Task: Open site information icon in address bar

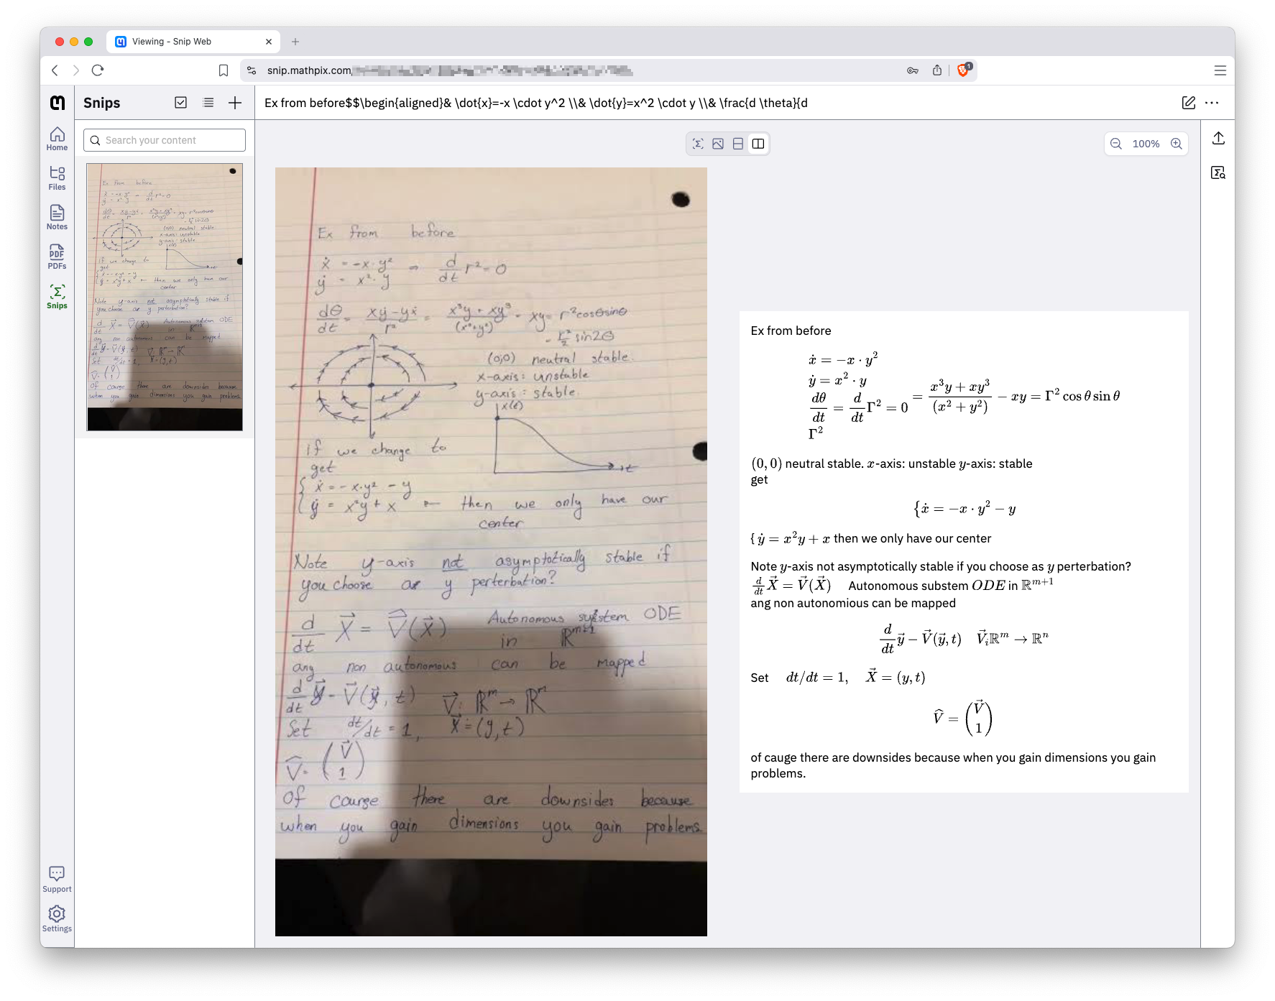Action: (x=252, y=70)
